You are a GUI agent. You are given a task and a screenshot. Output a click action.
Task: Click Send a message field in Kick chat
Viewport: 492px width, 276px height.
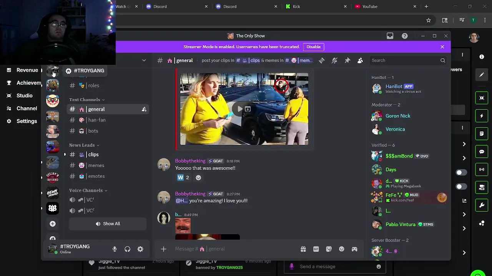pyautogui.click(x=334, y=267)
